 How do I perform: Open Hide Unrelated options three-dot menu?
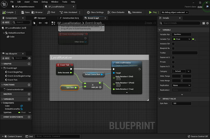80,12
